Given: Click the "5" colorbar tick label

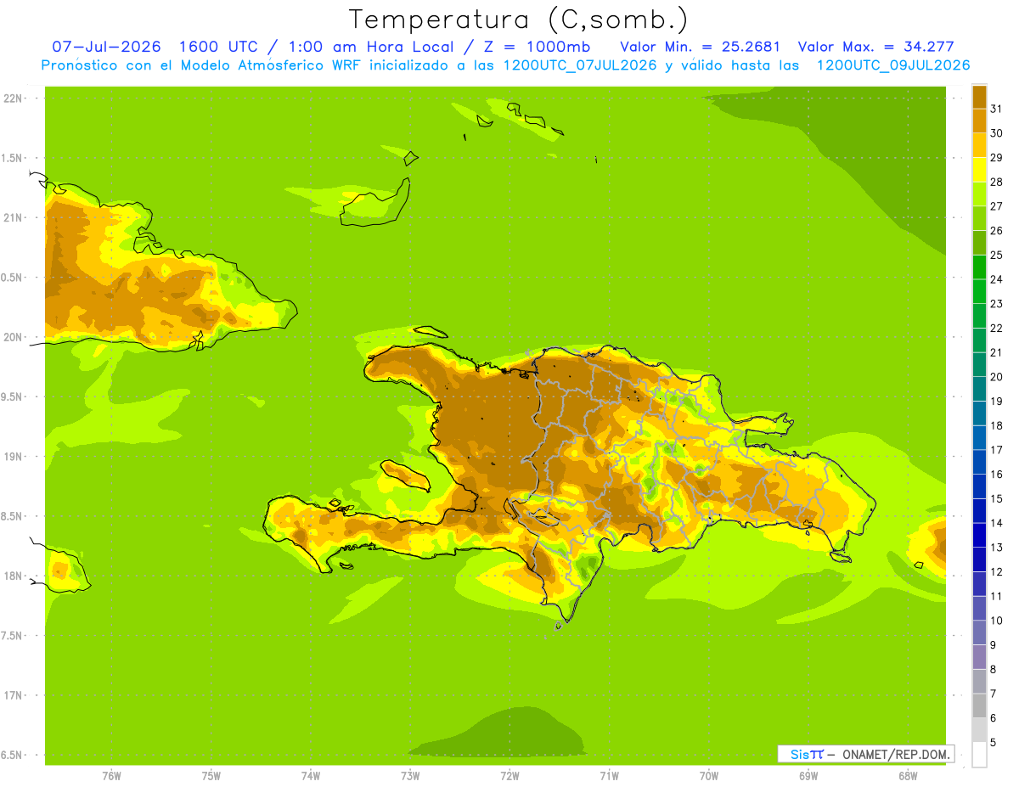Looking at the screenshot, I should (993, 742).
